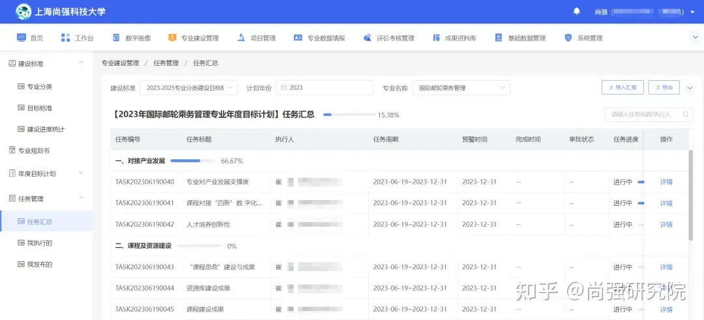Click task title 资源库建设成果

pos(209,288)
